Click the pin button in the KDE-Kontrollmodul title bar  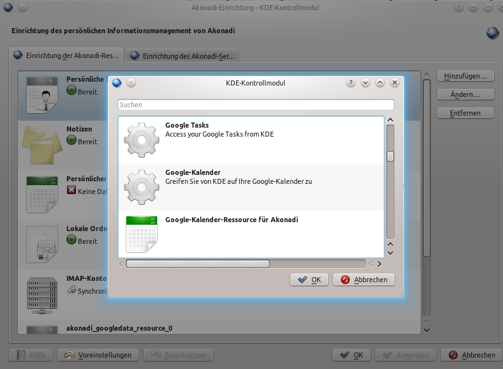[131, 83]
